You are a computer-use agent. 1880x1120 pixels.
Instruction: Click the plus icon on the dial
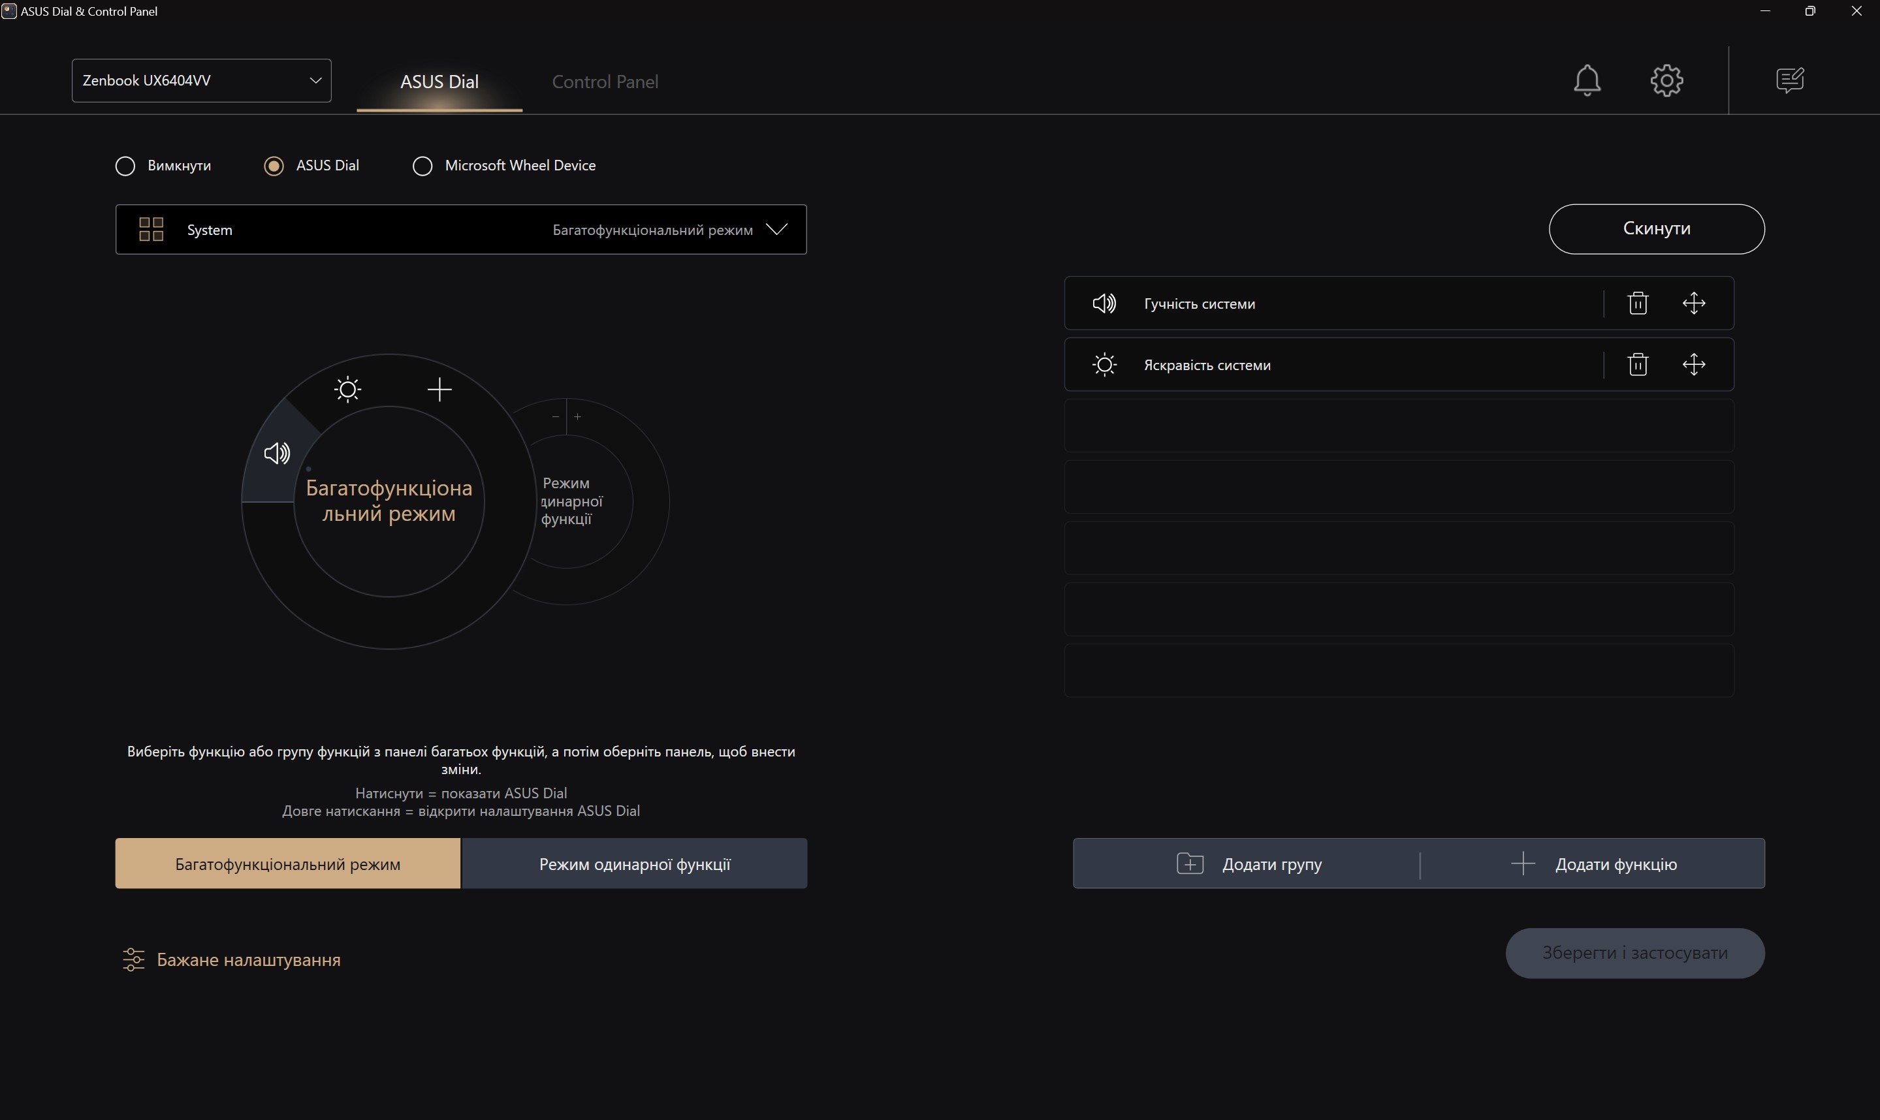(x=439, y=390)
